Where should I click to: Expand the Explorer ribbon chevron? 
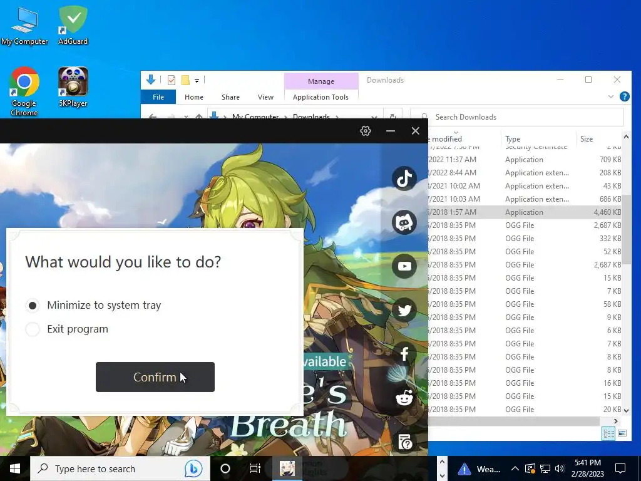(x=611, y=96)
